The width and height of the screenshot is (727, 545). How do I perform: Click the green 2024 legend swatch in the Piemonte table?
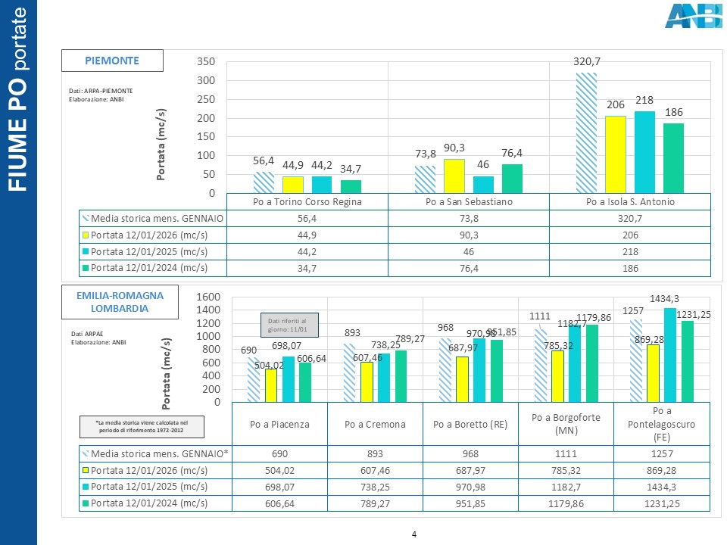coord(86,268)
